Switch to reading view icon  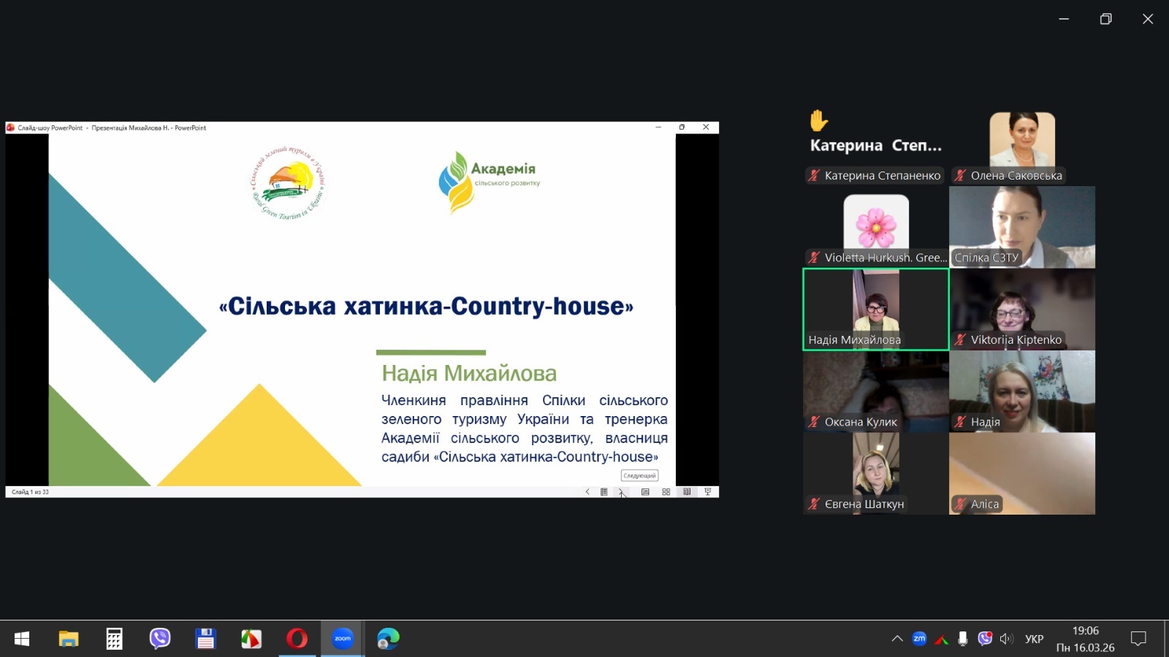[x=687, y=492]
